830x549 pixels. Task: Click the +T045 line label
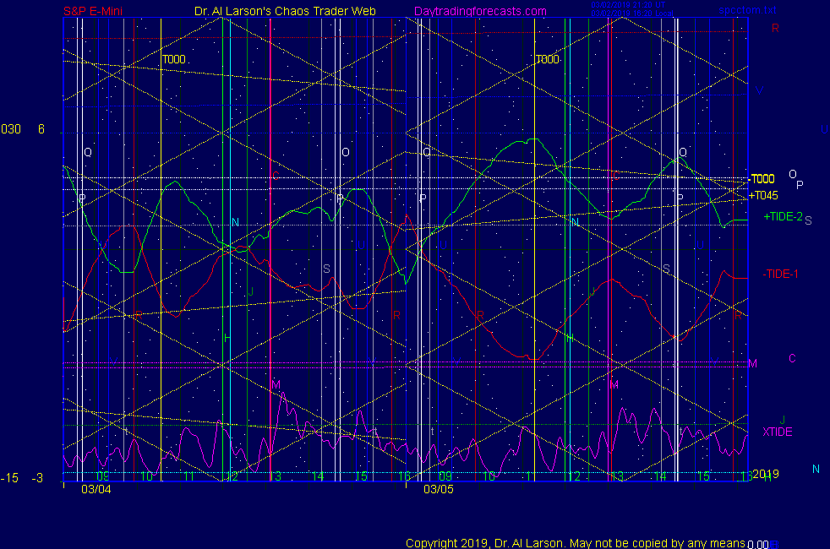pos(763,195)
